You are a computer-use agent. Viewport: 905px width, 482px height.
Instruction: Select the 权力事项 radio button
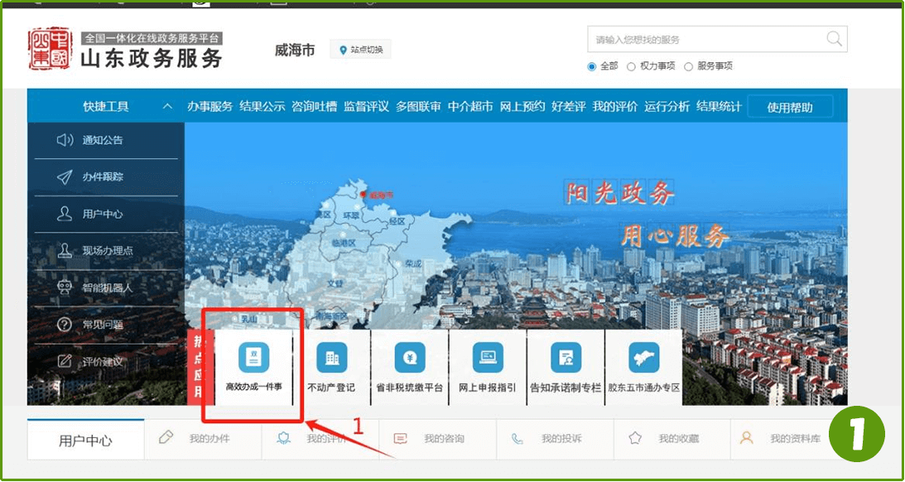point(631,66)
